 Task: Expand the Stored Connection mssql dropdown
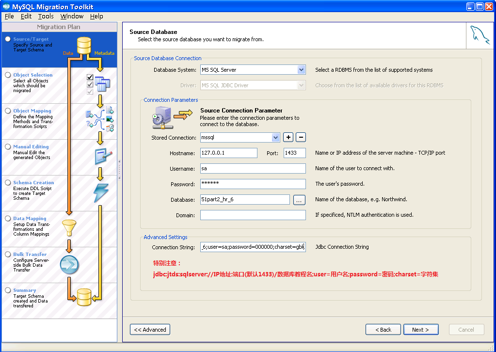[x=275, y=138]
